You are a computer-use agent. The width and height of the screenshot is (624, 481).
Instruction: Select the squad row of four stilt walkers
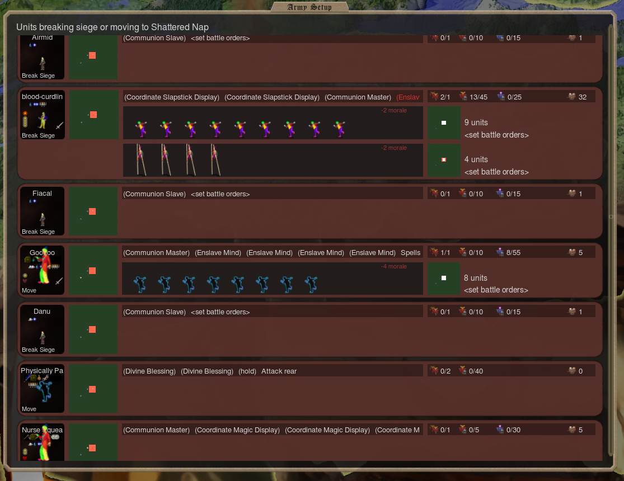(273, 160)
